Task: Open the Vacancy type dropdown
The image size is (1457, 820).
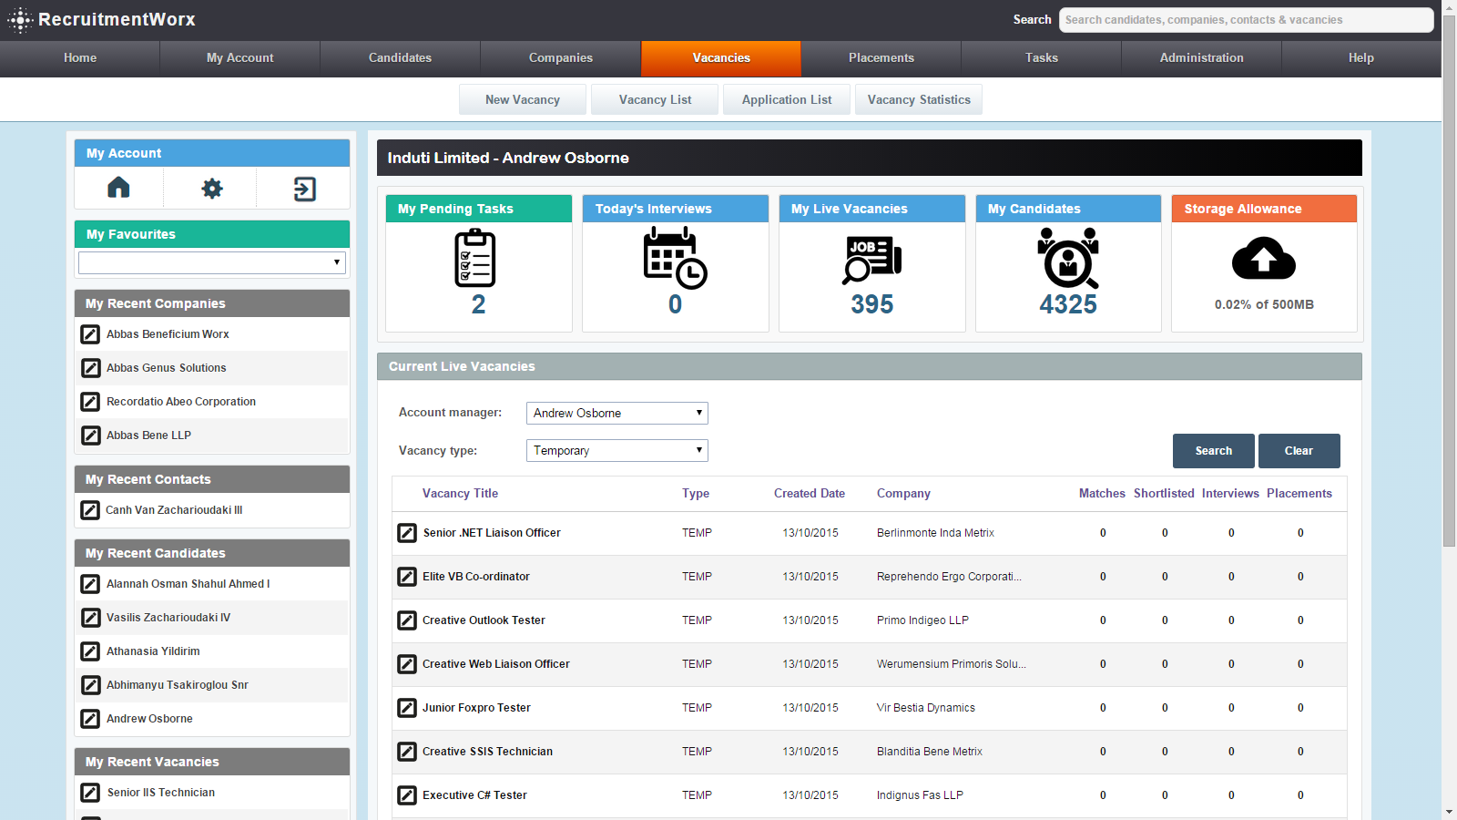Action: click(x=617, y=450)
